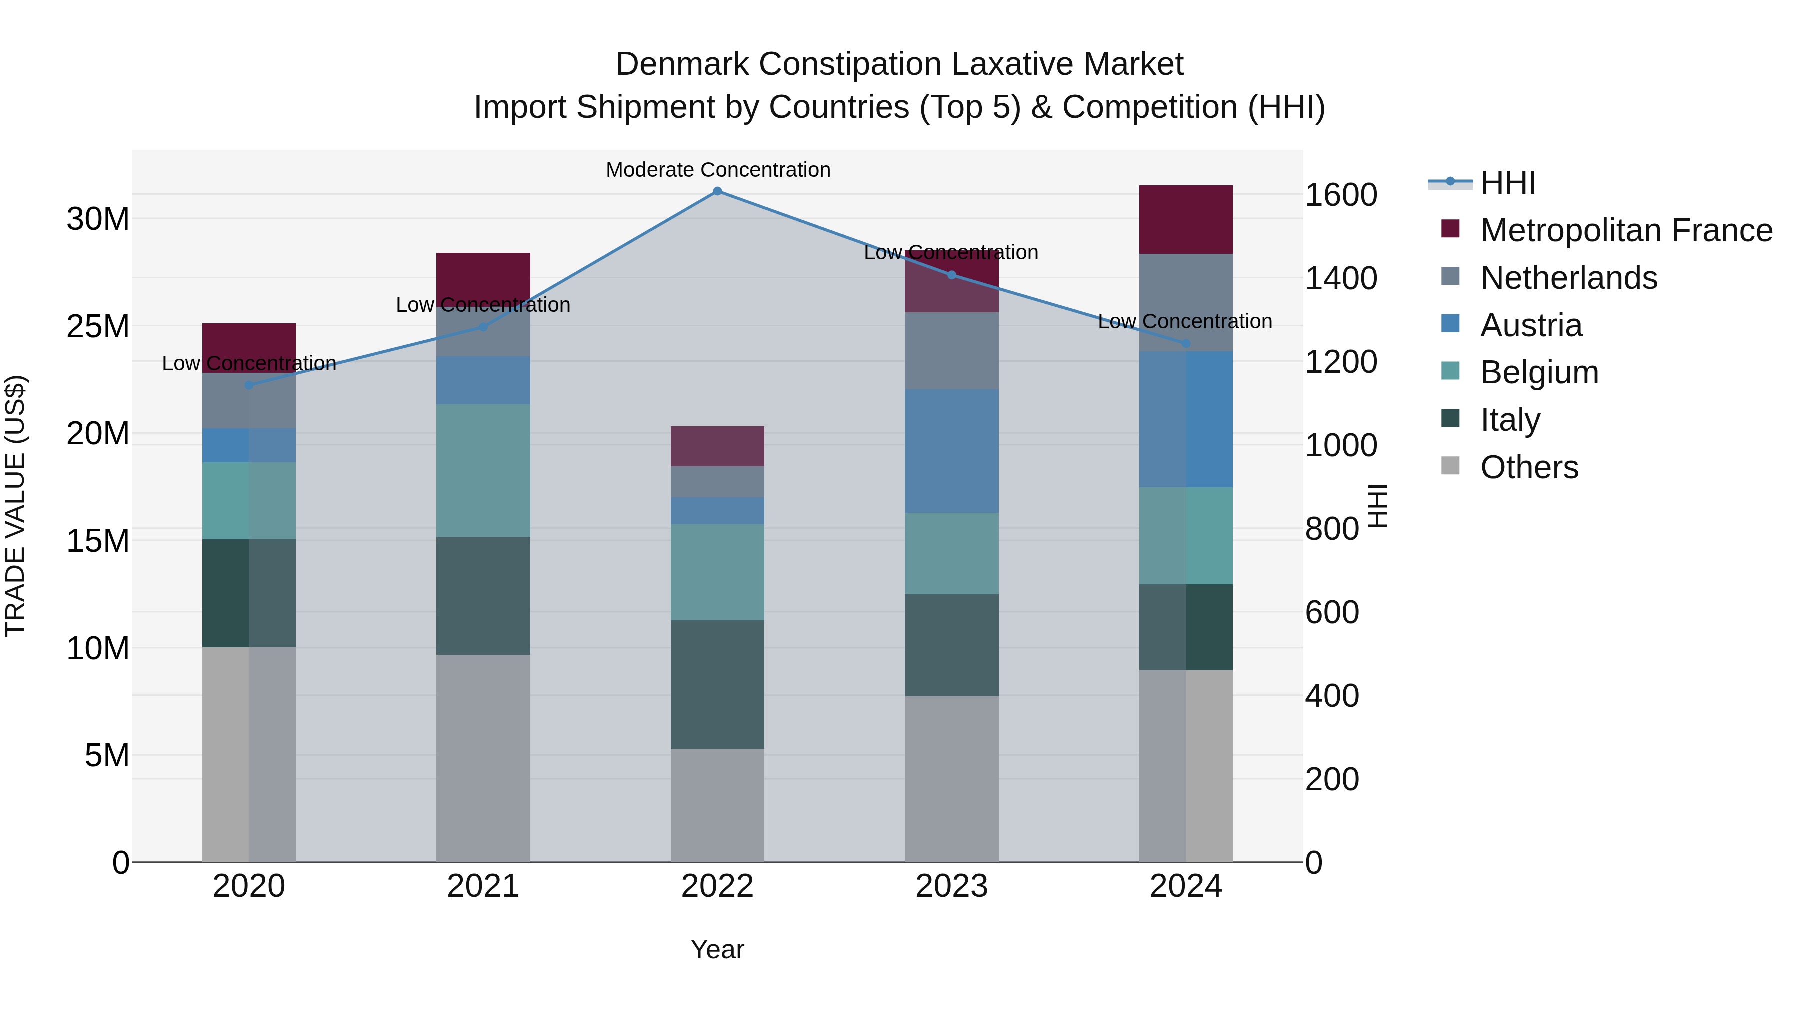Select the 2022 Belgium bar segment

(717, 572)
